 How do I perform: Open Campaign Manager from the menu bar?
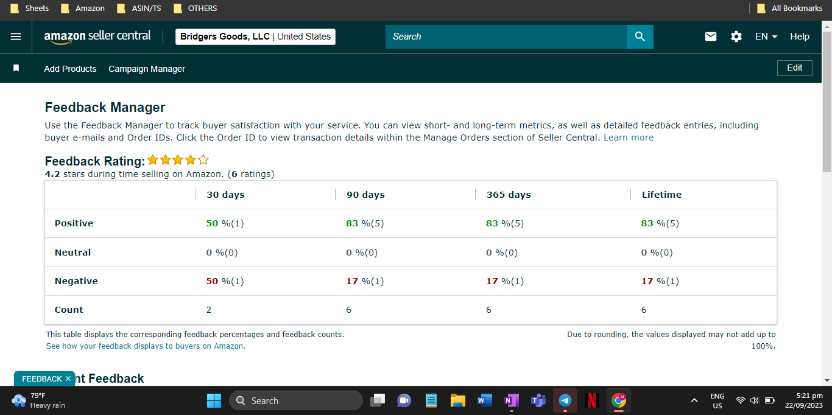(x=147, y=69)
